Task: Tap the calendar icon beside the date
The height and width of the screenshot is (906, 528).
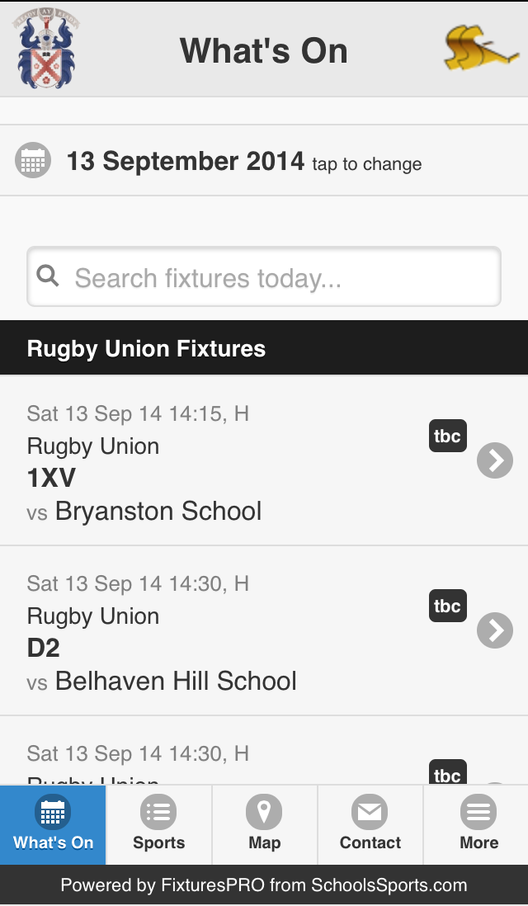Action: 33,160
